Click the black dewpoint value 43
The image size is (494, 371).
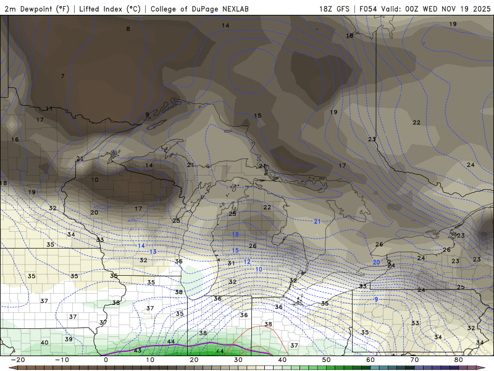coord(138,351)
